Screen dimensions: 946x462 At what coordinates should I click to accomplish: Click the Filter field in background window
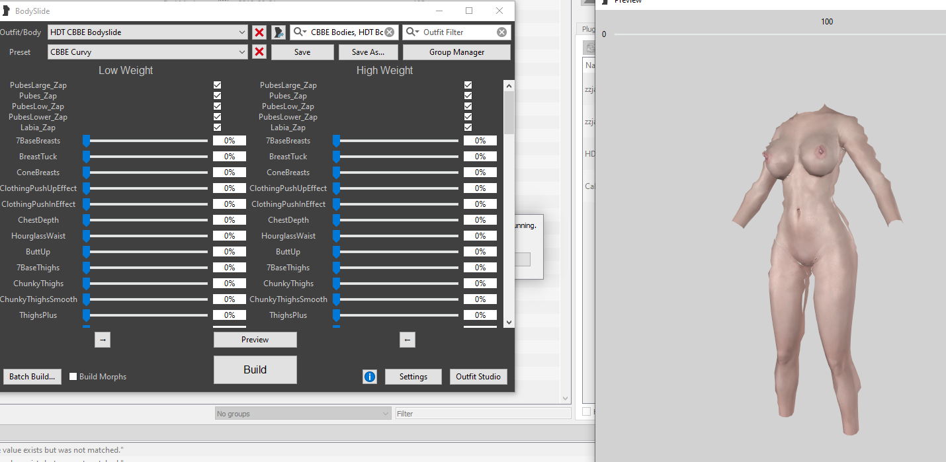coord(483,414)
